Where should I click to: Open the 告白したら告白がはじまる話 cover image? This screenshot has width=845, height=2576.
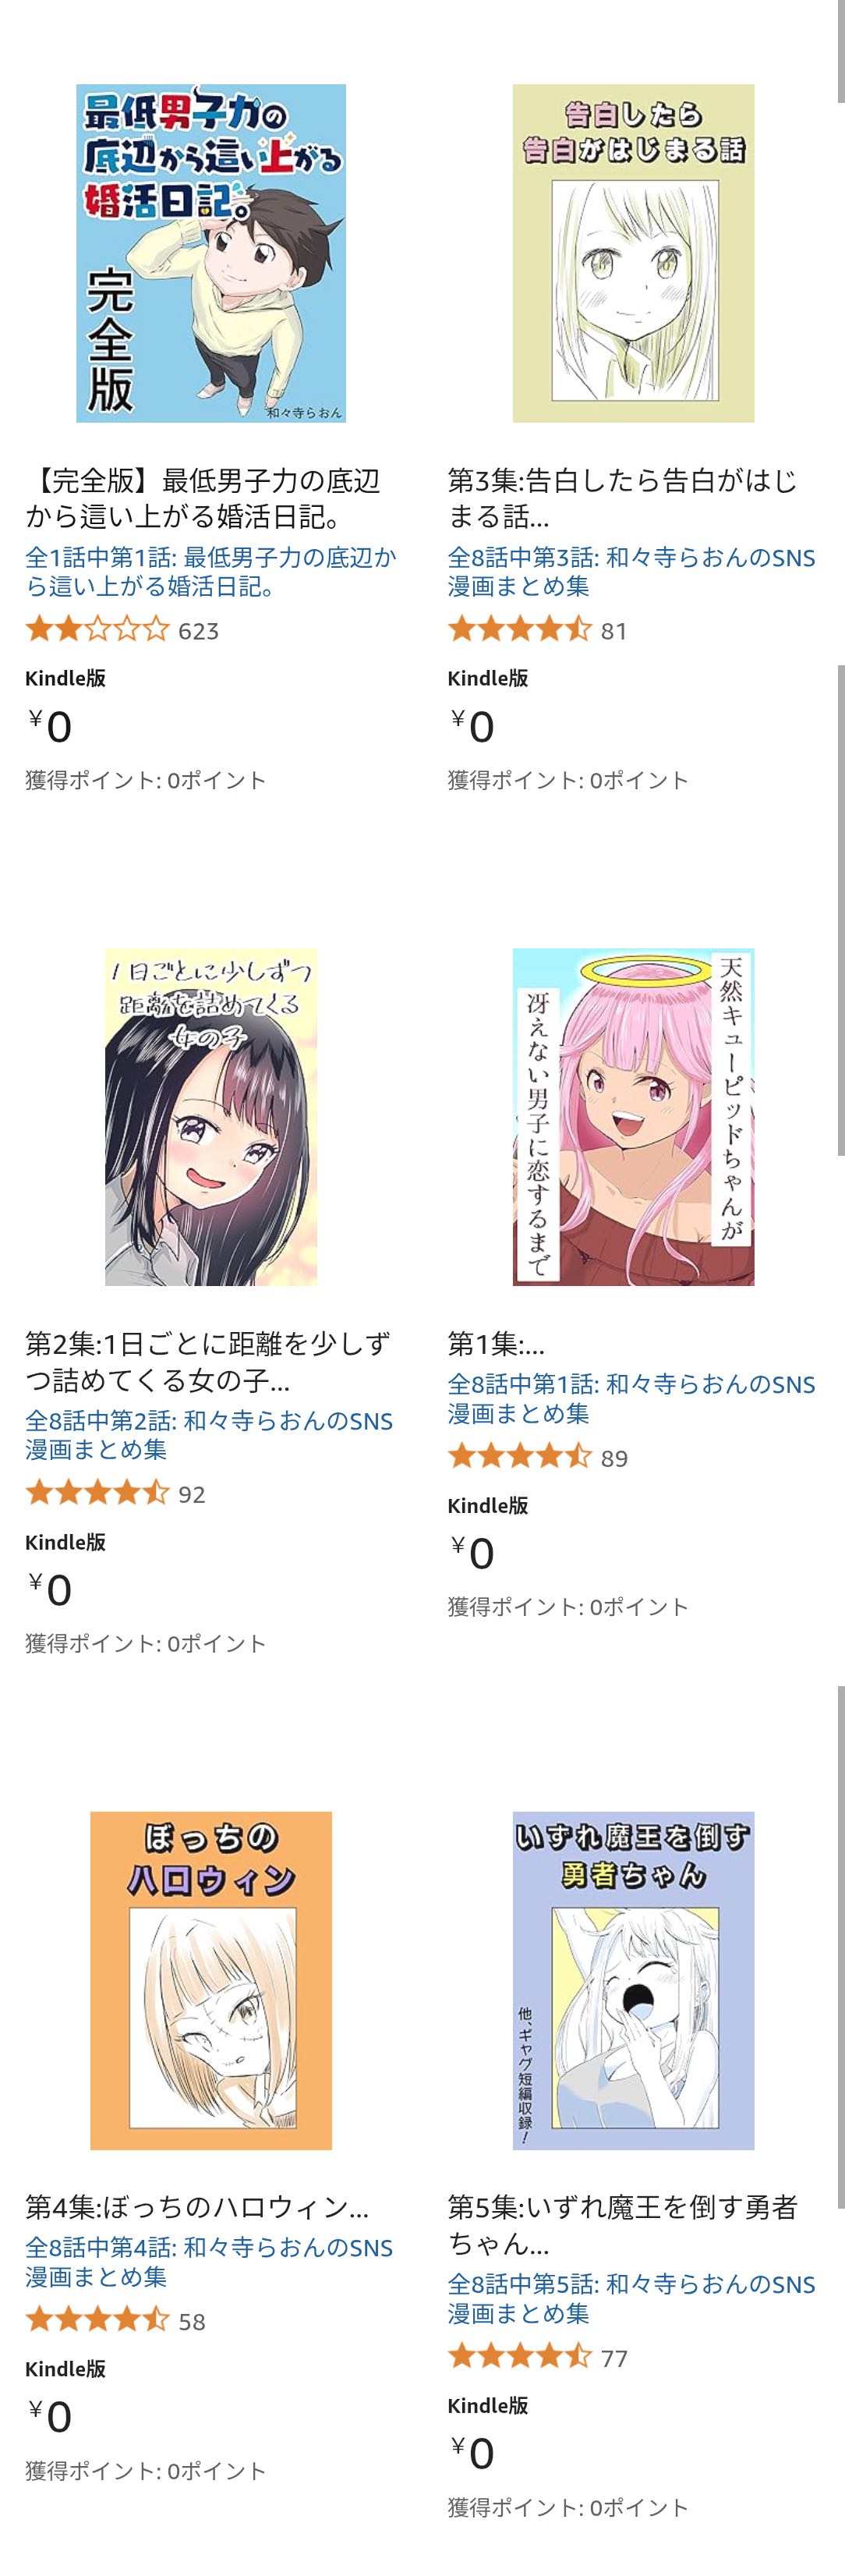[x=633, y=253]
